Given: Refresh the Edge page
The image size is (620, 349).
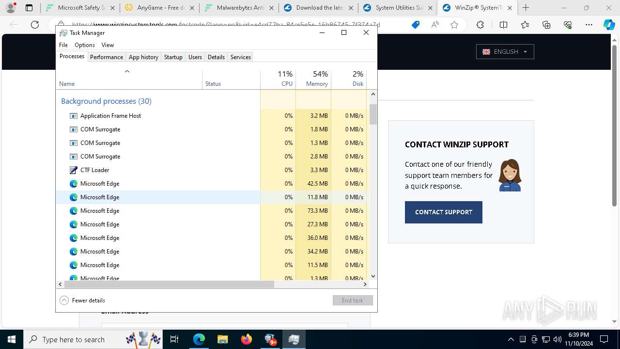Looking at the screenshot, I should (x=35, y=25).
